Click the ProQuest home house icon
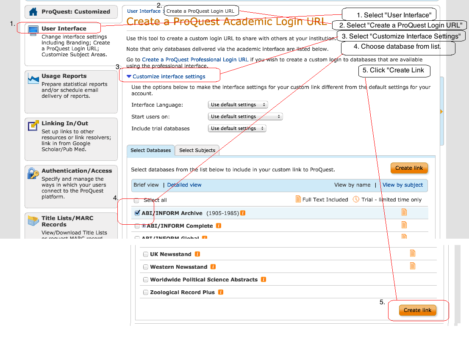Viewport: 469px width, 358px height. (x=33, y=12)
